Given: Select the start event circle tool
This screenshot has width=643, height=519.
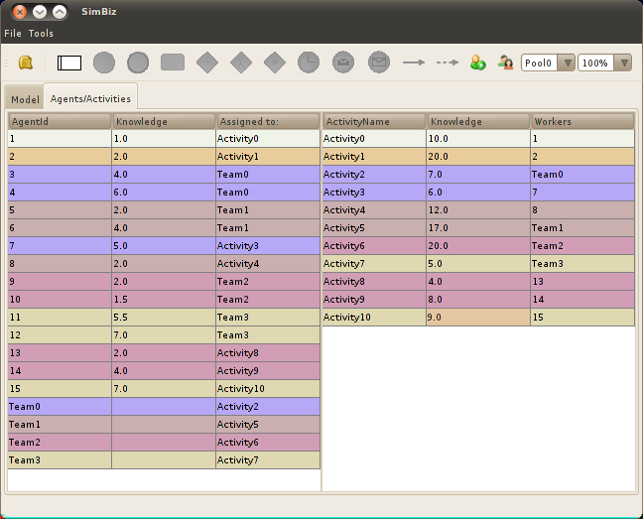Looking at the screenshot, I should pyautogui.click(x=104, y=63).
